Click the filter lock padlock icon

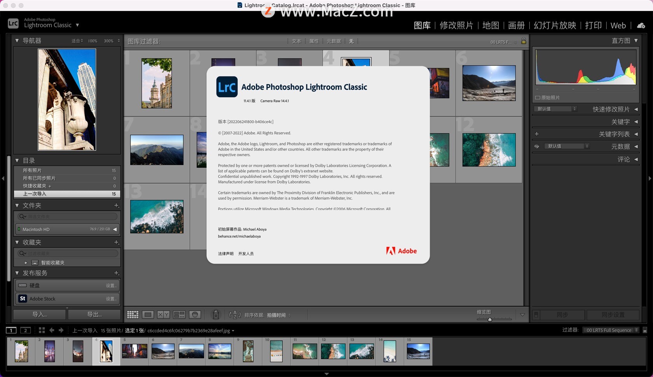click(x=524, y=41)
